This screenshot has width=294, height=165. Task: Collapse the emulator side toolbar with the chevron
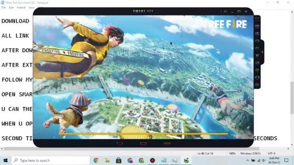click(x=262, y=52)
